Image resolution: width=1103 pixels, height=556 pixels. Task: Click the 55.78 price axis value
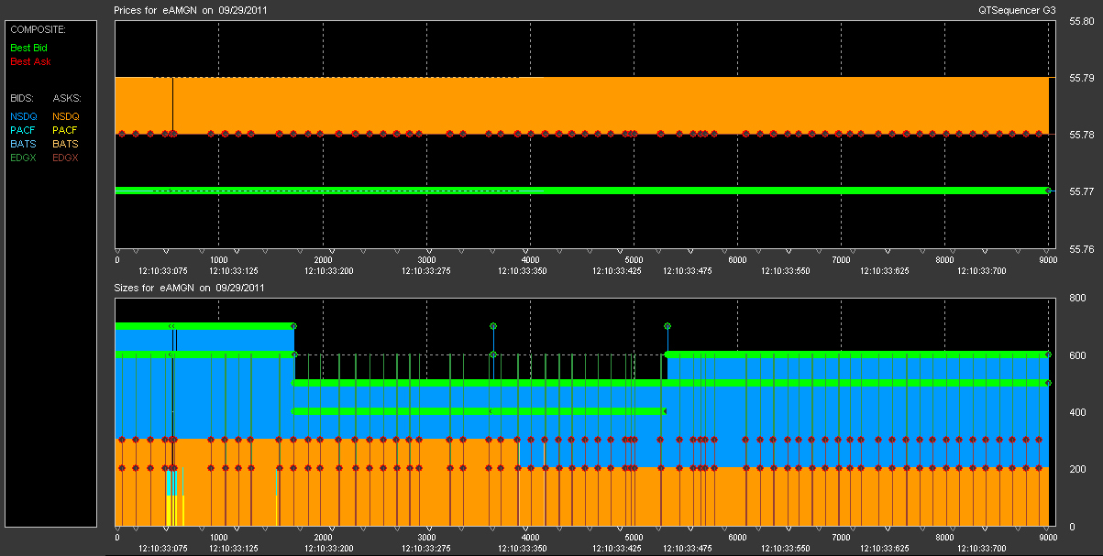pyautogui.click(x=1081, y=136)
